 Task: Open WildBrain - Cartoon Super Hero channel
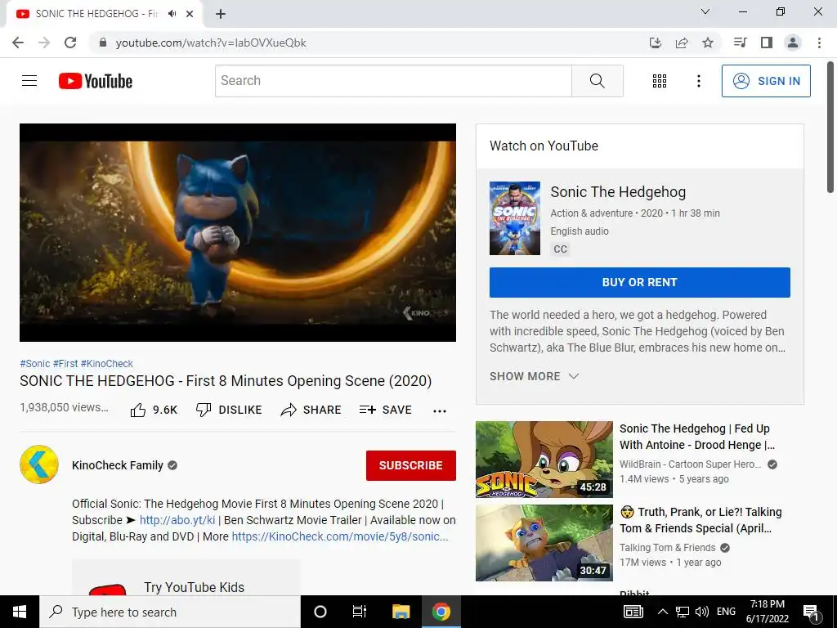click(690, 464)
